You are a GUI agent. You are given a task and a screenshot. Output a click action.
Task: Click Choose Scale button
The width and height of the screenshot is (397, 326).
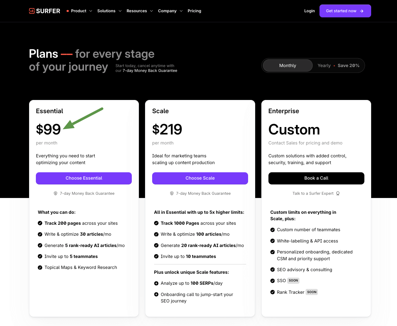(x=200, y=178)
